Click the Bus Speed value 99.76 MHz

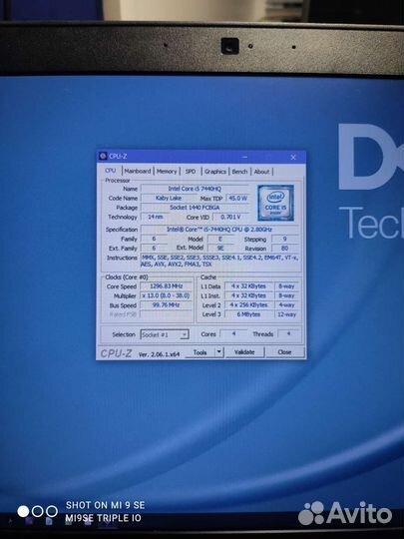click(166, 304)
